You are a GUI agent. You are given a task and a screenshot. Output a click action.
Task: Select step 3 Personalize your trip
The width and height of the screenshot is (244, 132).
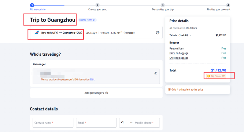pyautogui.click(x=163, y=5)
